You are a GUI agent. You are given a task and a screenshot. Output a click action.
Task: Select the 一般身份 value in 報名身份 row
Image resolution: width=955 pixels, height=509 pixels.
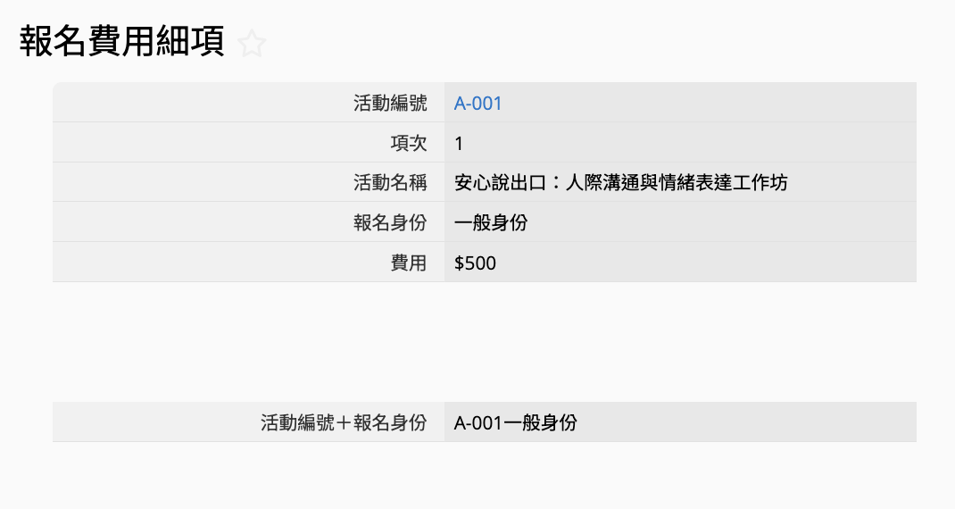[491, 222]
